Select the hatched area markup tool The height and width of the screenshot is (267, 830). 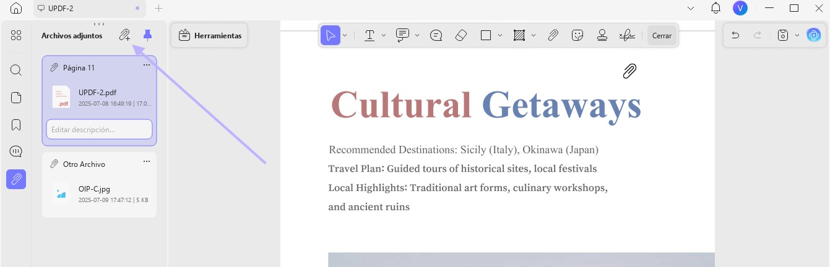(x=519, y=35)
